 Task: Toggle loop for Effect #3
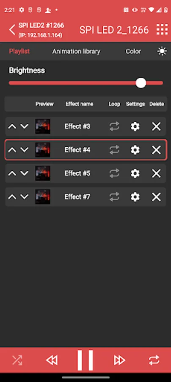pyautogui.click(x=114, y=126)
